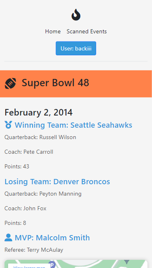Click the Quarterback: Peyton Manning line
The image size is (152, 268).
[43, 194]
